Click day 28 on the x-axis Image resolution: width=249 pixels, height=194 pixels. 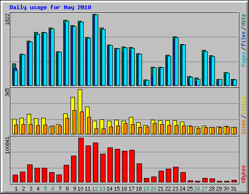212,189
